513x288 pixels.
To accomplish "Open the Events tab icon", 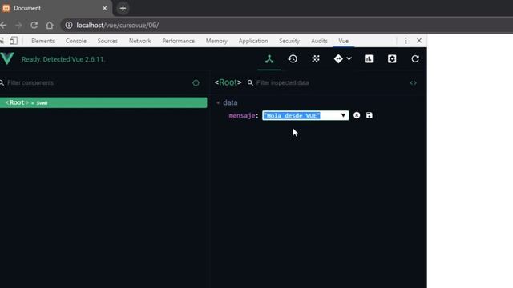I will pos(316,59).
